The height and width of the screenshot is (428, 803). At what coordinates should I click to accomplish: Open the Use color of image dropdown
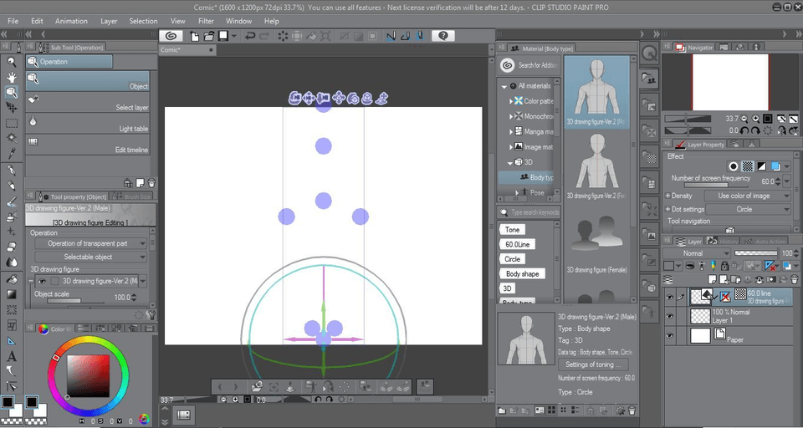747,196
